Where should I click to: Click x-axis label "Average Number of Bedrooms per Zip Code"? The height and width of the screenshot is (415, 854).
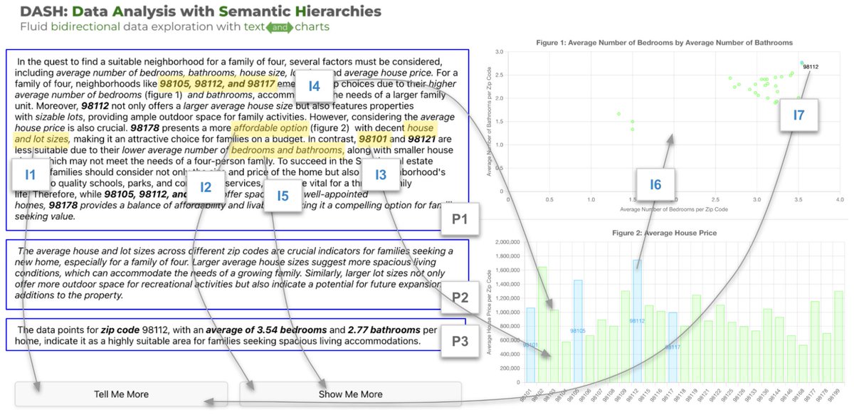(x=673, y=210)
